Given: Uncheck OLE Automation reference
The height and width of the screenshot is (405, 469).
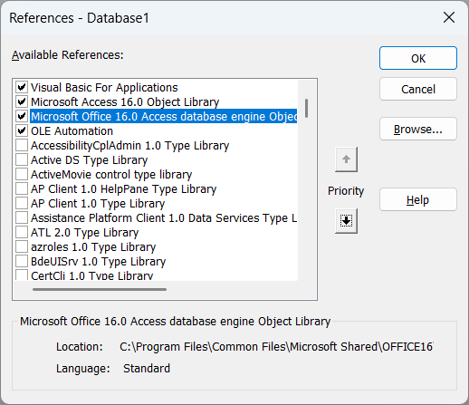Looking at the screenshot, I should [x=22, y=130].
